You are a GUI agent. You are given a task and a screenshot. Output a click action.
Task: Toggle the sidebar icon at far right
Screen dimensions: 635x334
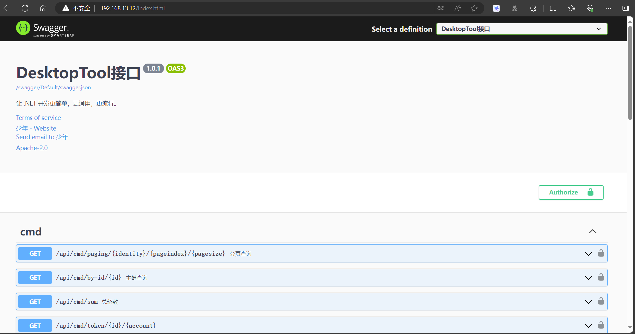coord(626,8)
